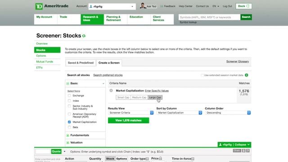This screenshot has height=162, width=288.
Task: Open the Column Order dropdown
Action: 228,113
